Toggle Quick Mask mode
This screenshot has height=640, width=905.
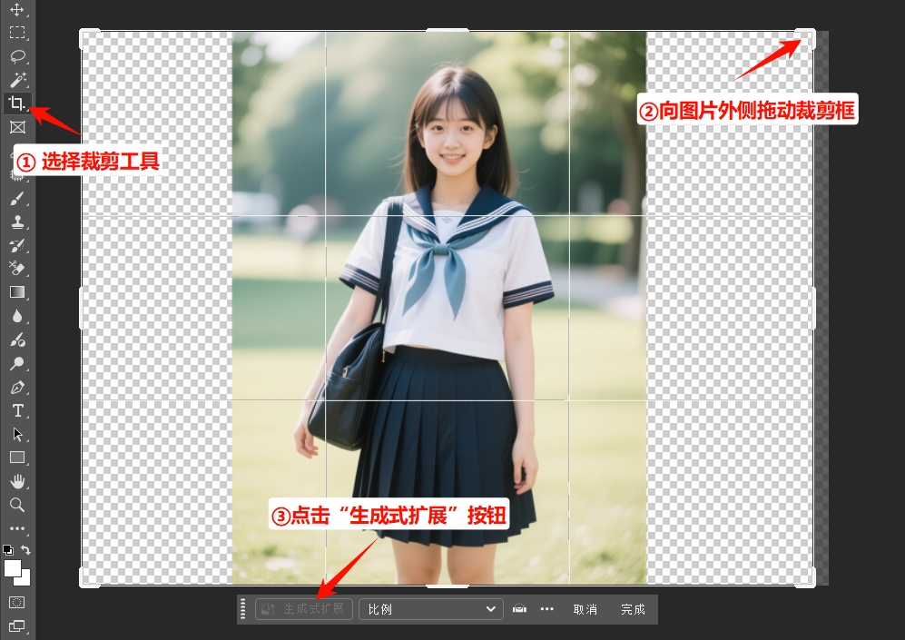[17, 602]
